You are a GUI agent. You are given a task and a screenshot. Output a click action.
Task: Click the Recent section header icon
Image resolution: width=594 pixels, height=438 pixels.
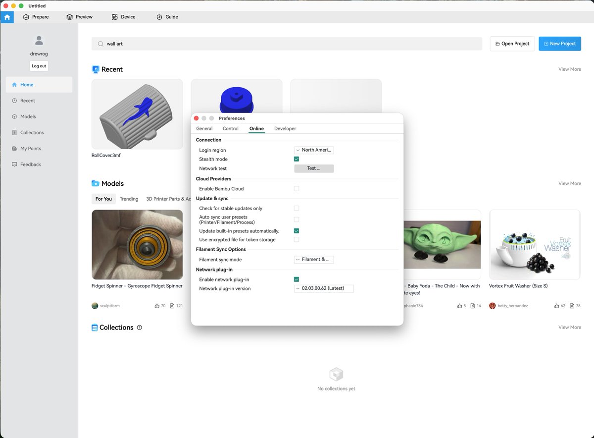96,69
